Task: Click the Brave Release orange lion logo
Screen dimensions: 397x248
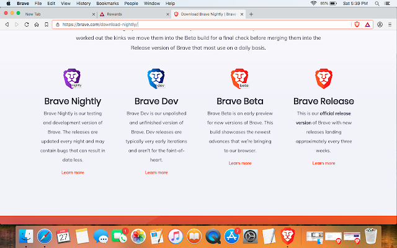Action: coord(324,79)
